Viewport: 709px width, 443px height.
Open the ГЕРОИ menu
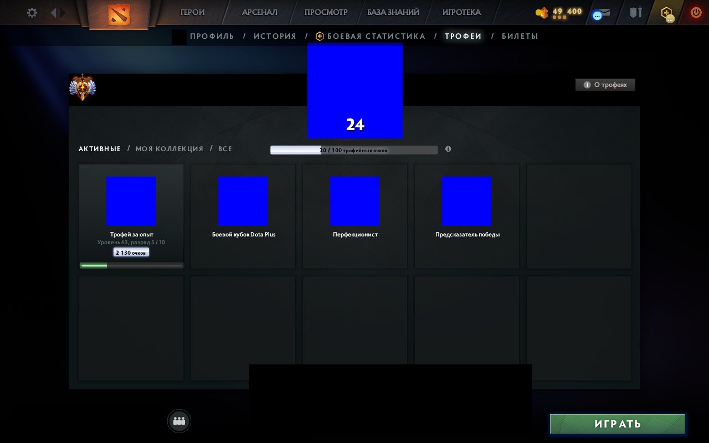pyautogui.click(x=192, y=12)
